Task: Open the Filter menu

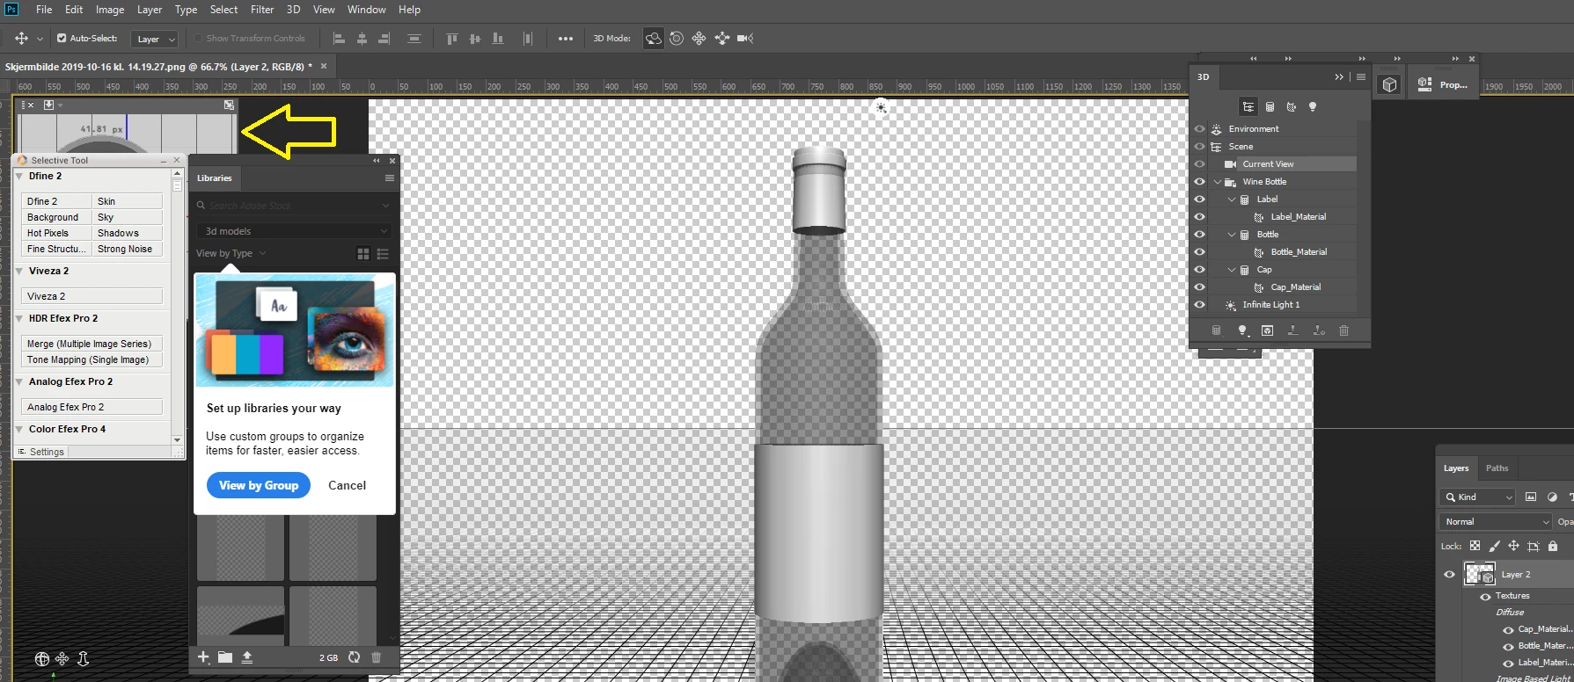Action: click(x=262, y=10)
